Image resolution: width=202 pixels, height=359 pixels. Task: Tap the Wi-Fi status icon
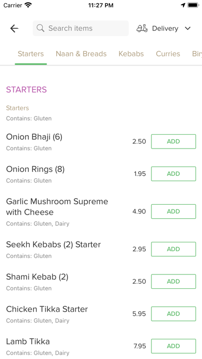(28, 5)
